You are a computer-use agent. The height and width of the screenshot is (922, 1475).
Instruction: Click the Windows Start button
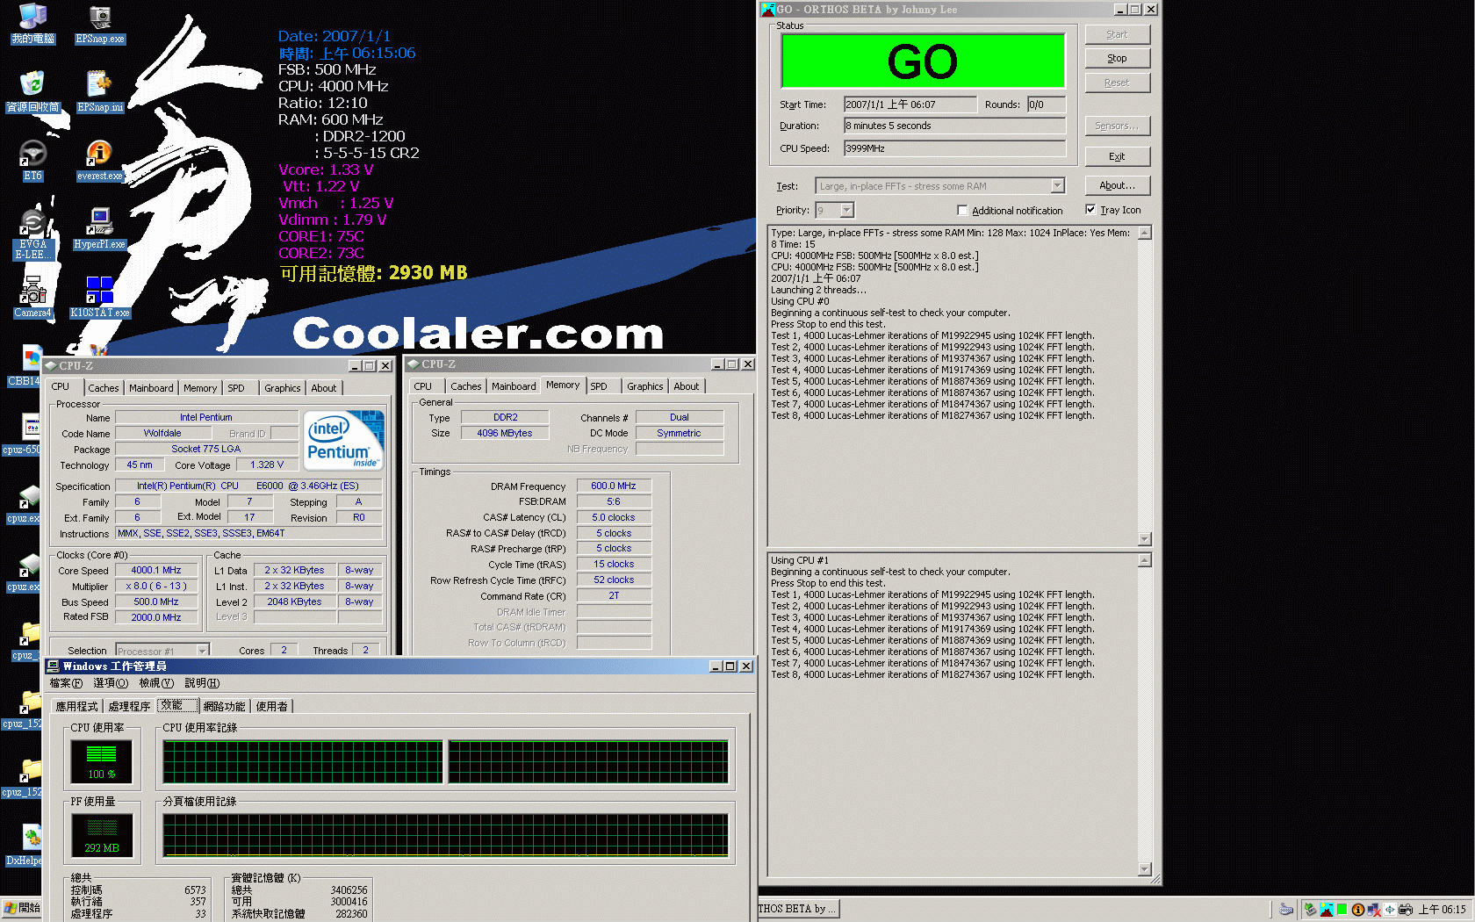tap(22, 908)
